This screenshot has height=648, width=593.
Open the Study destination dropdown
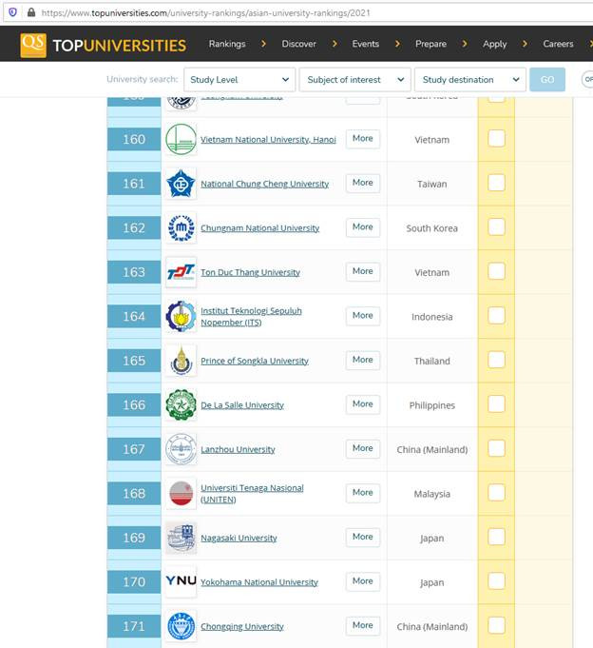coord(469,80)
